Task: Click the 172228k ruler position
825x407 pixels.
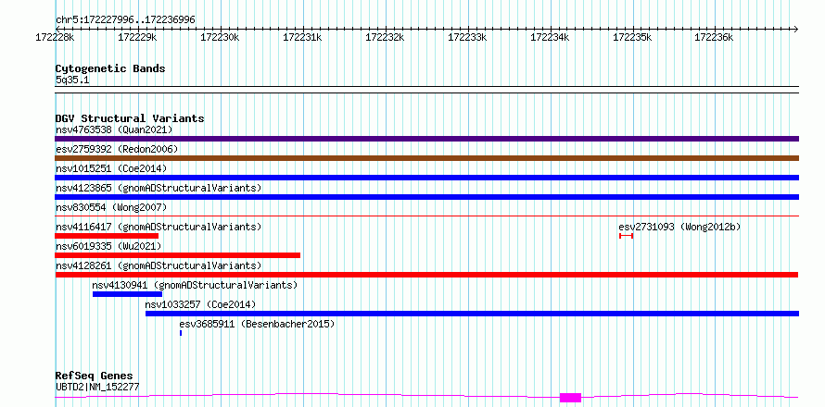Action: point(55,38)
